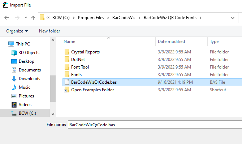Select the Crystal Reports folder
This screenshot has height=144, width=242.
tap(85, 52)
